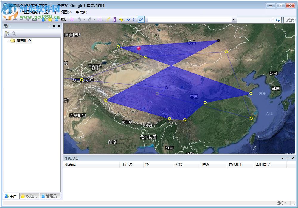Click the printer icon in the toolbar
The image size is (298, 208).
[x=63, y=19]
